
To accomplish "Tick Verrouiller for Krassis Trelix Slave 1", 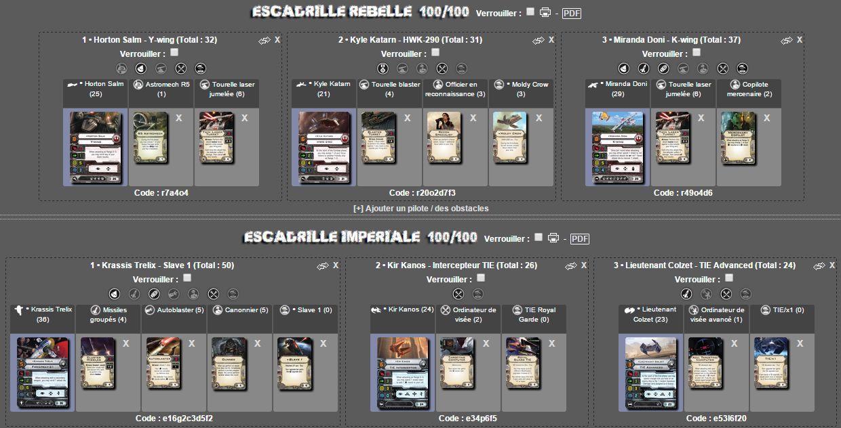I will coord(187,278).
